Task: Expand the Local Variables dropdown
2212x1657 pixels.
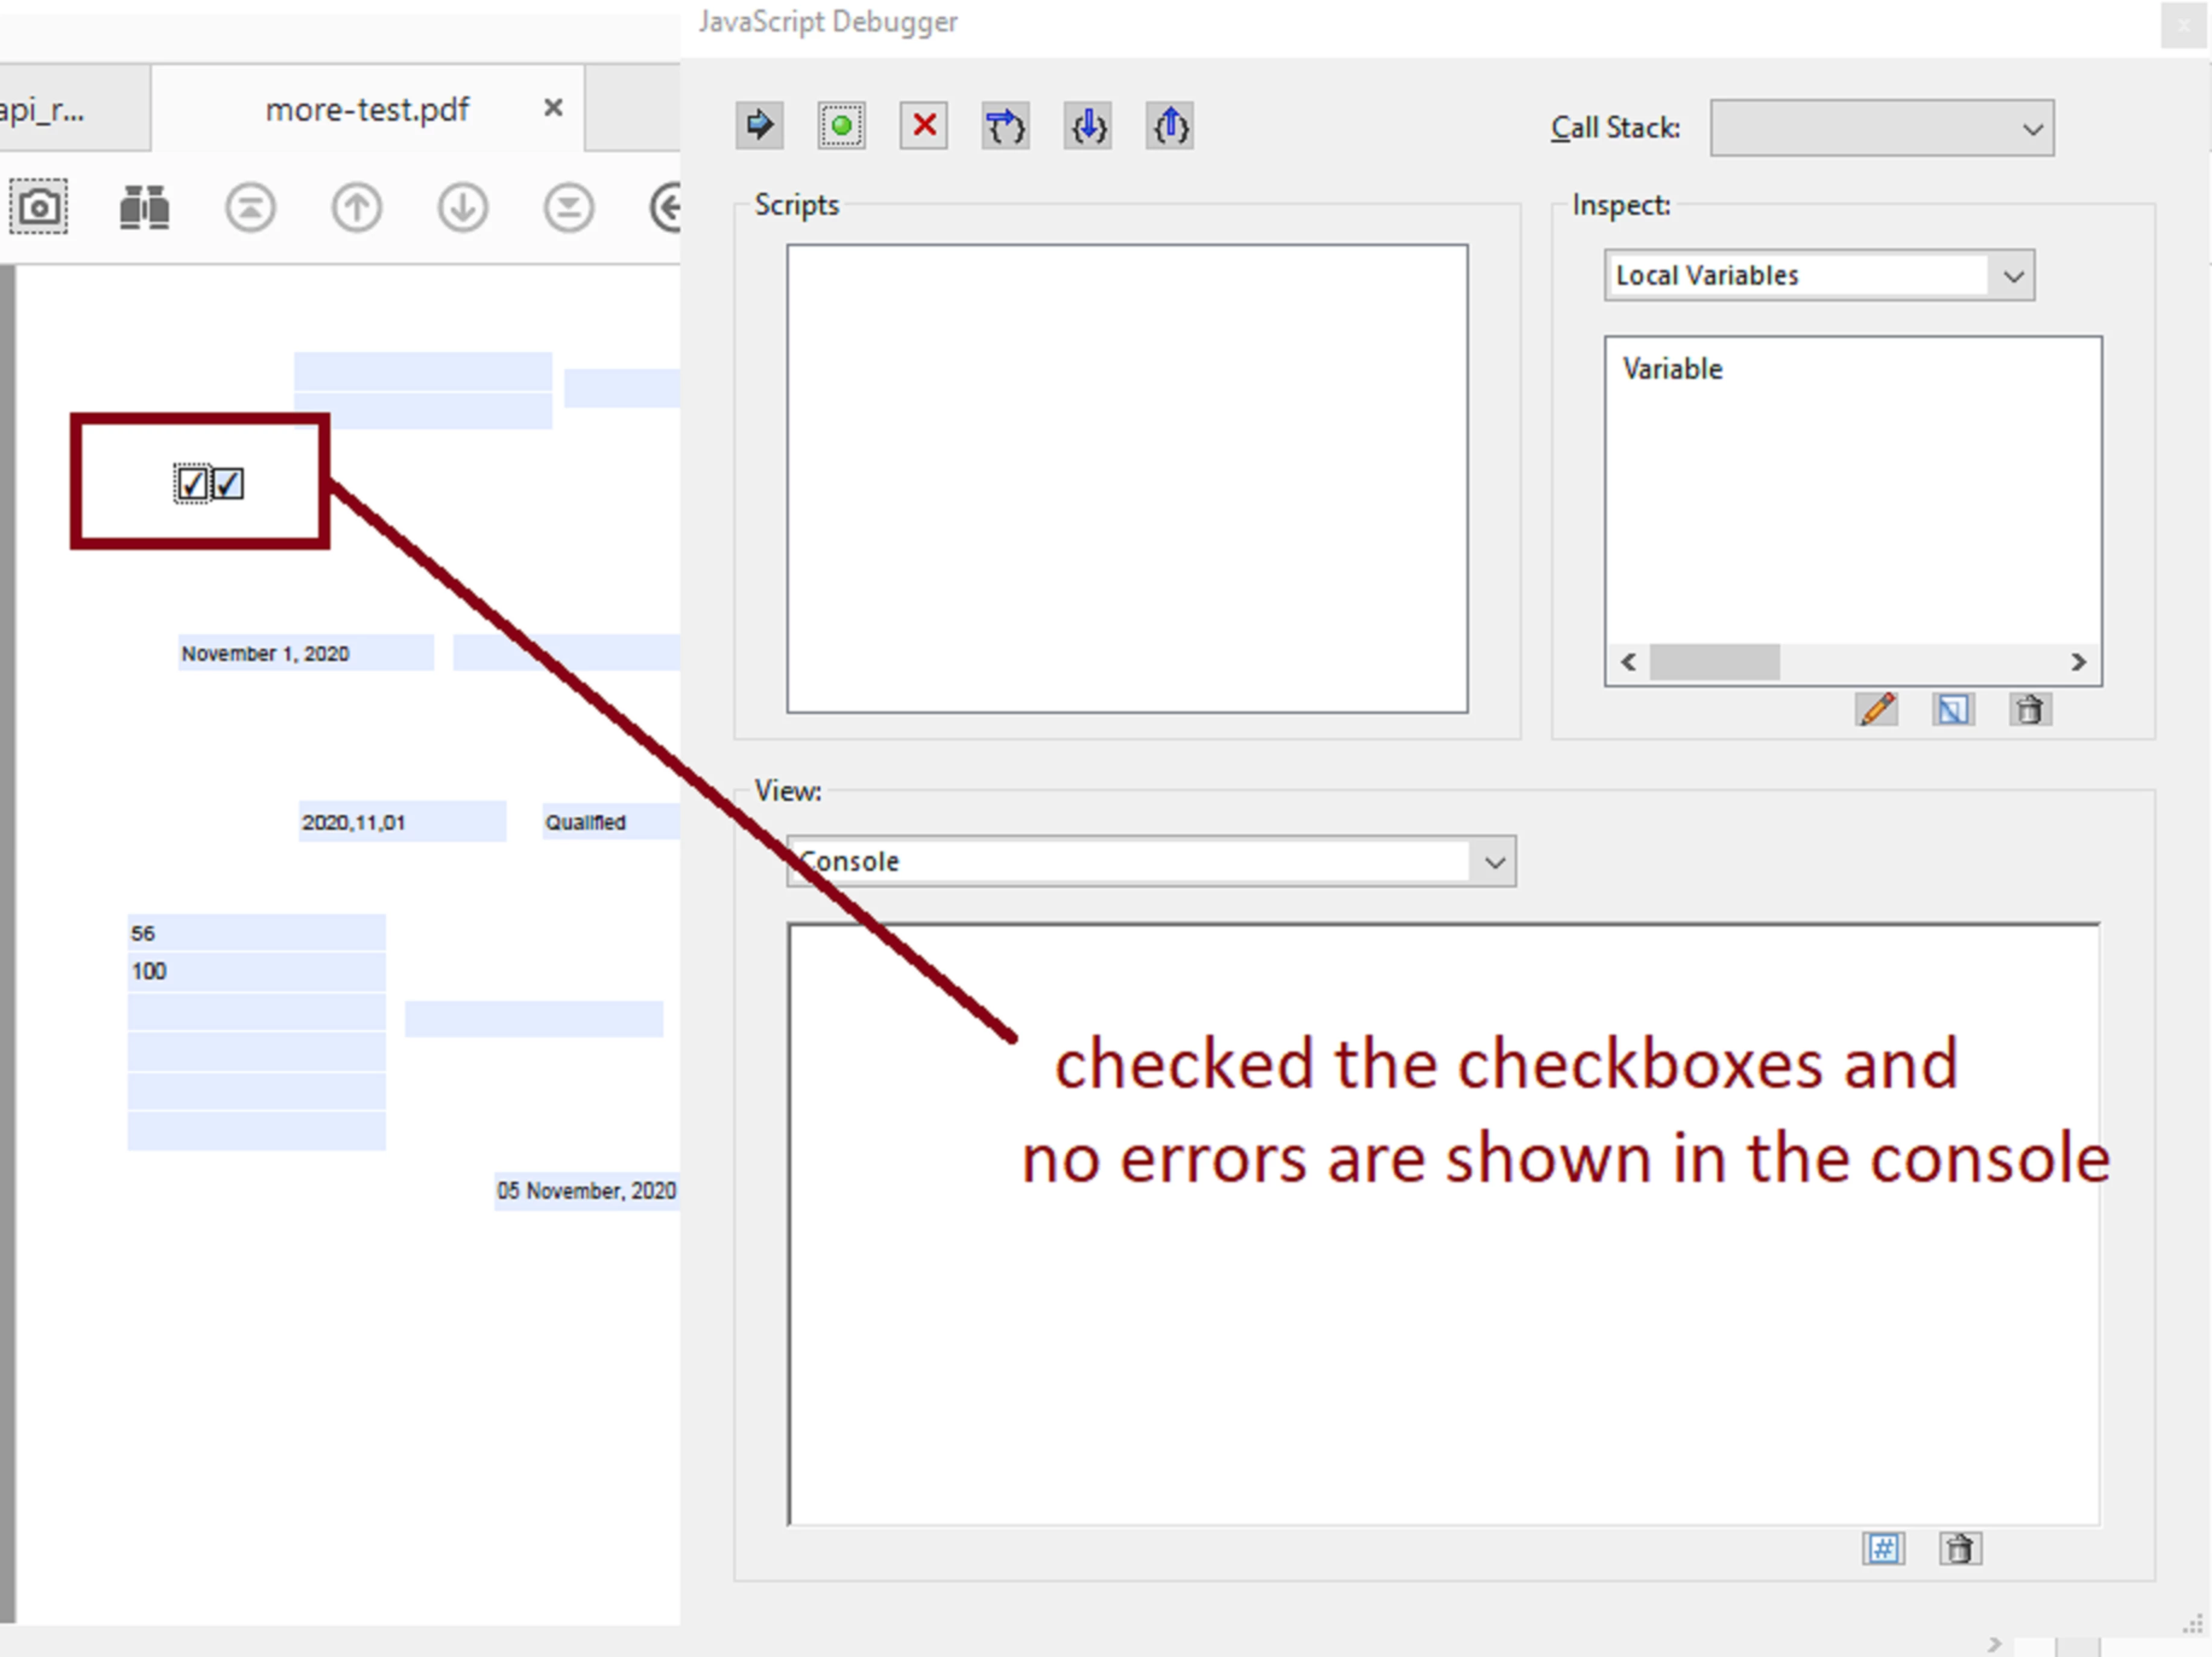Action: click(1818, 275)
